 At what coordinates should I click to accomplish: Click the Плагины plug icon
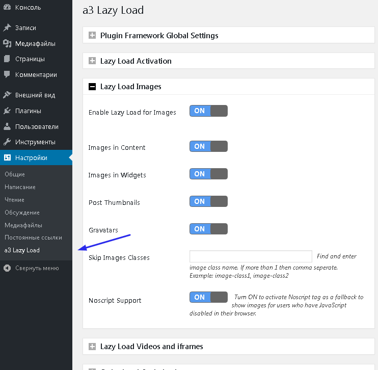[x=7, y=111]
